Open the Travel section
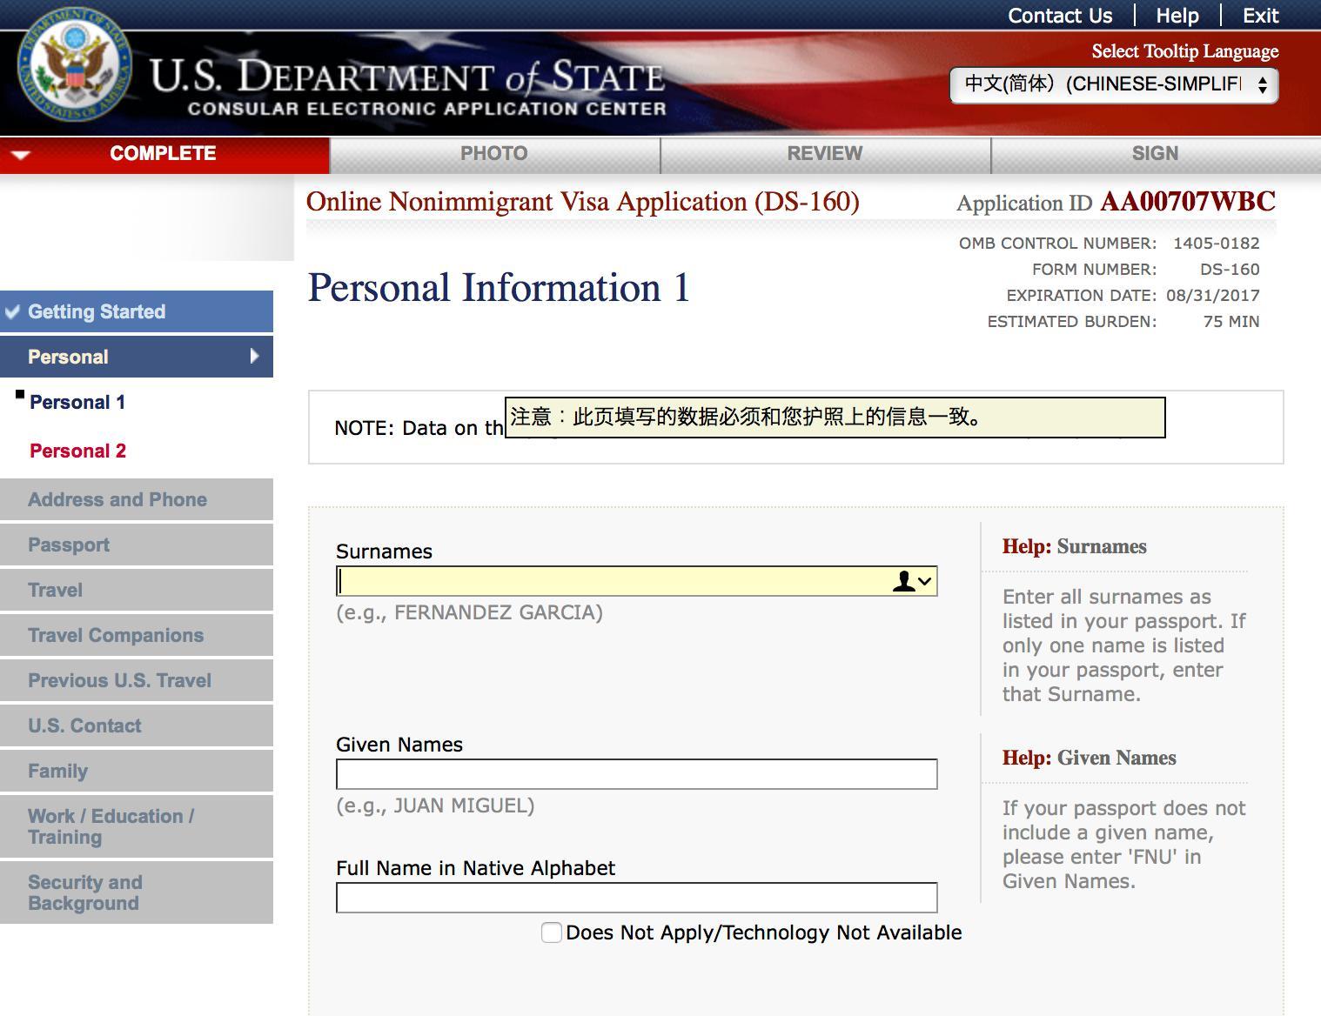 pyautogui.click(x=137, y=590)
